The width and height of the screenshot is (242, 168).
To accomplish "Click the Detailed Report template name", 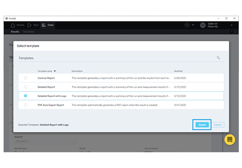I will (x=46, y=87).
